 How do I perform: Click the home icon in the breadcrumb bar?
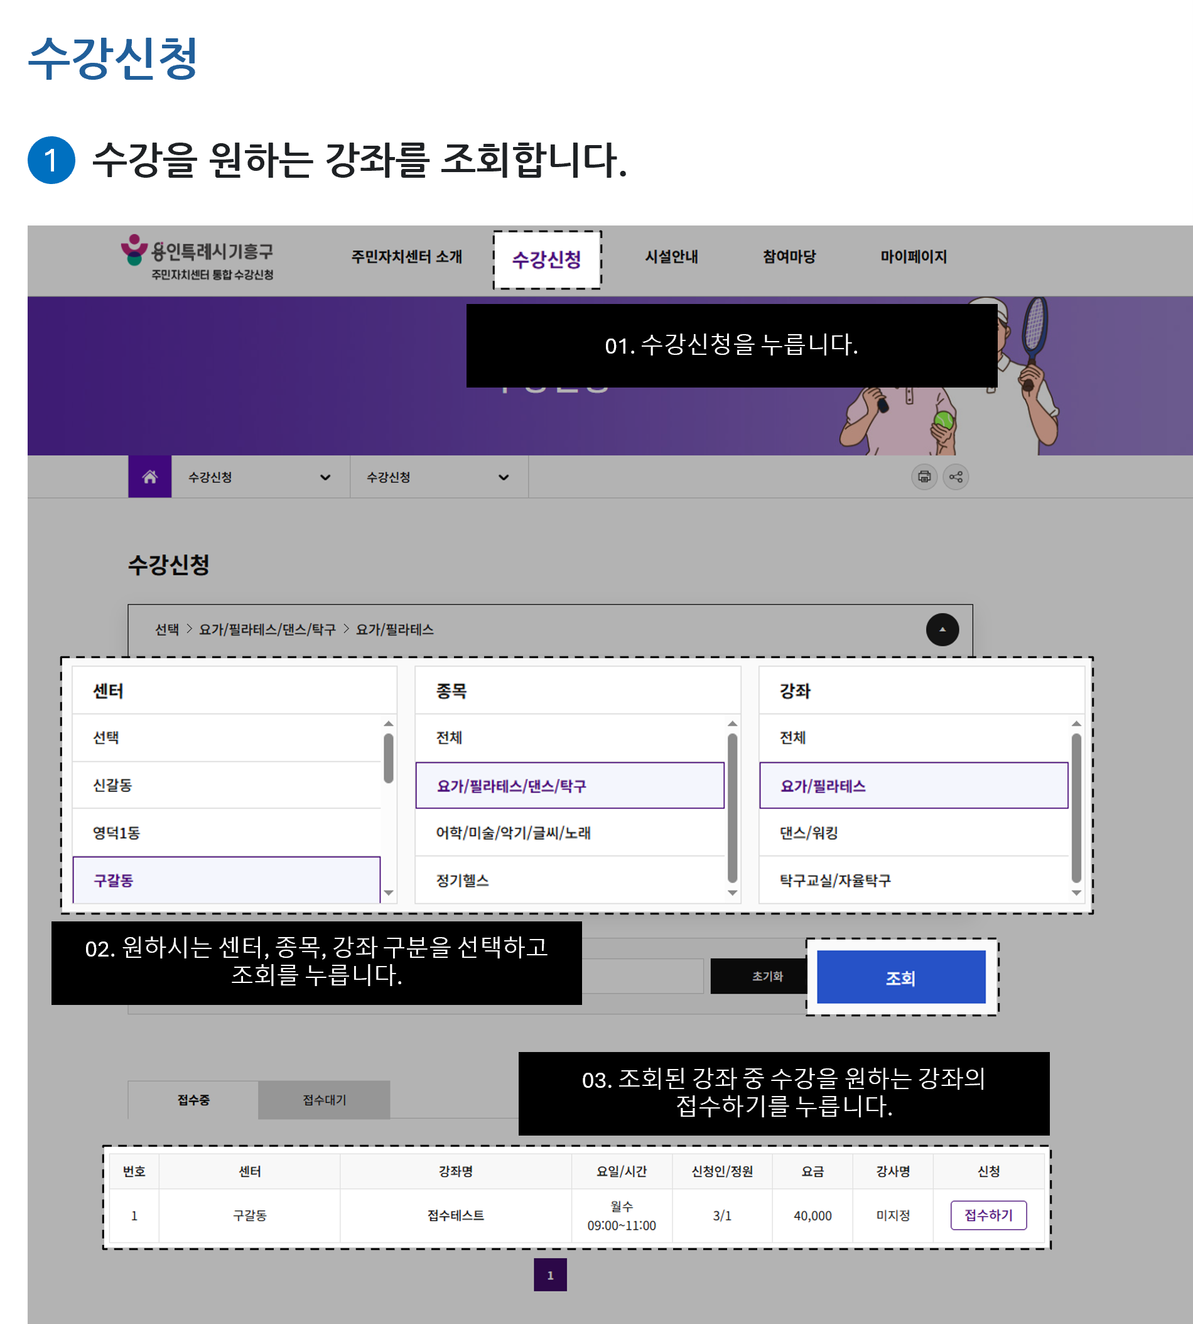click(x=149, y=477)
